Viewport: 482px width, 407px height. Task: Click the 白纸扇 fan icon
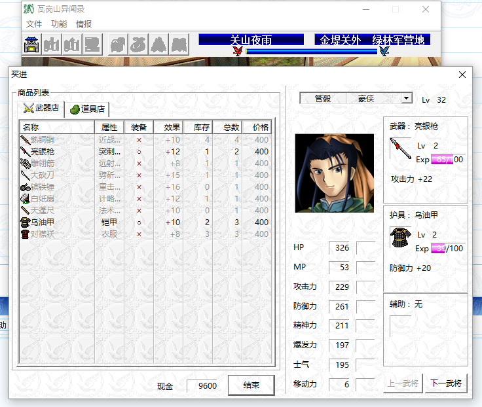(x=25, y=199)
